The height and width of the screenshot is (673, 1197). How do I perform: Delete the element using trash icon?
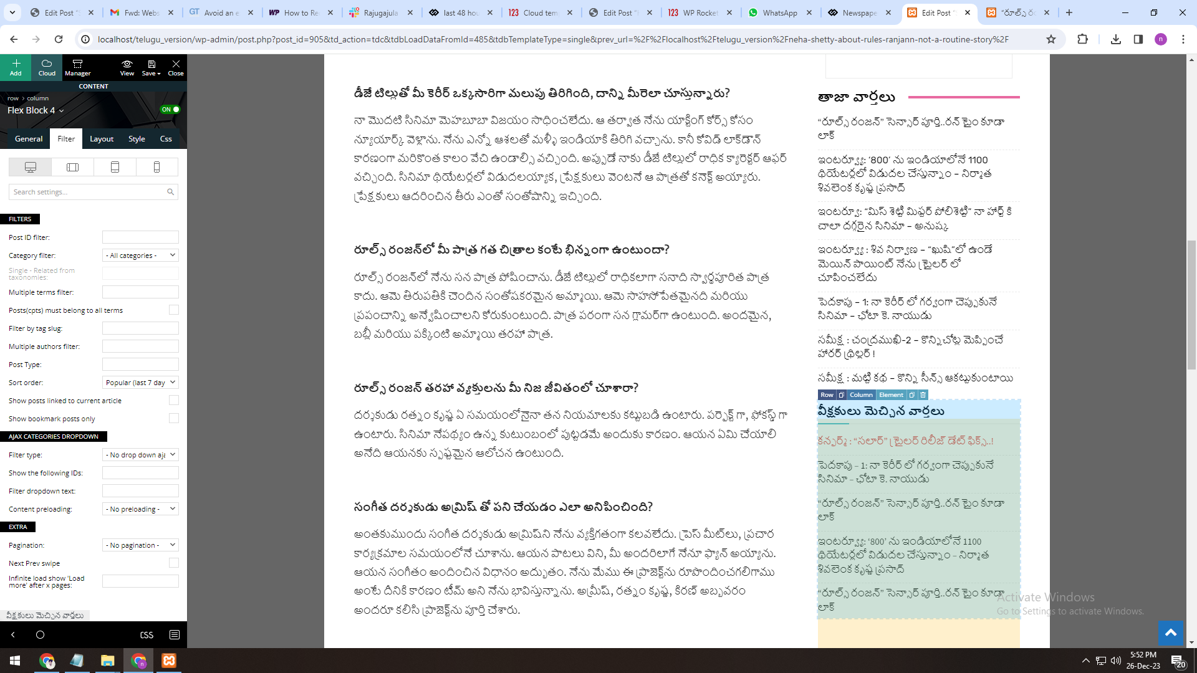[923, 395]
